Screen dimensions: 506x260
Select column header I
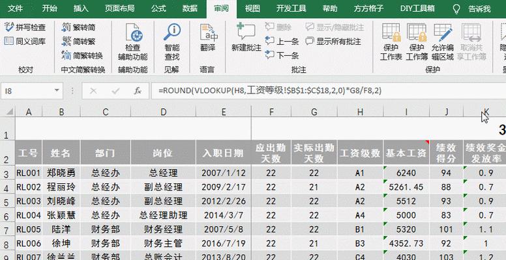pos(406,112)
